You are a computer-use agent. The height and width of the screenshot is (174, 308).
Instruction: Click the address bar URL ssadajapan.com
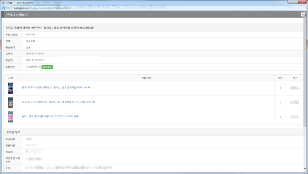point(38,8)
